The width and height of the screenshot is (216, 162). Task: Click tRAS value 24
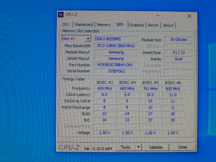(x=127, y=114)
